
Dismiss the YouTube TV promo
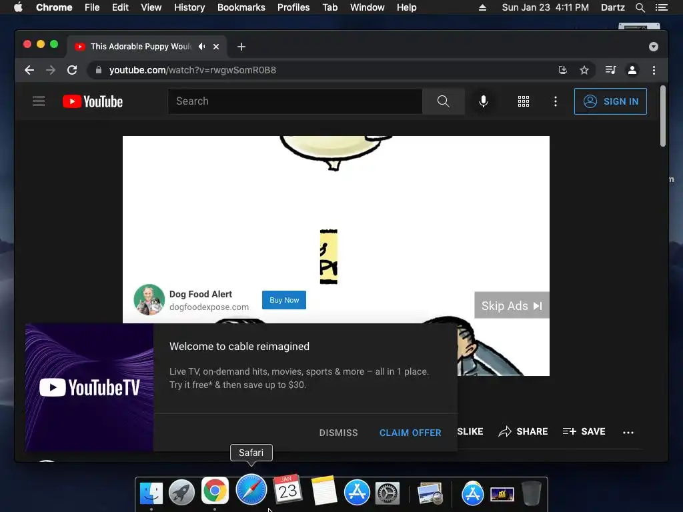click(x=338, y=433)
